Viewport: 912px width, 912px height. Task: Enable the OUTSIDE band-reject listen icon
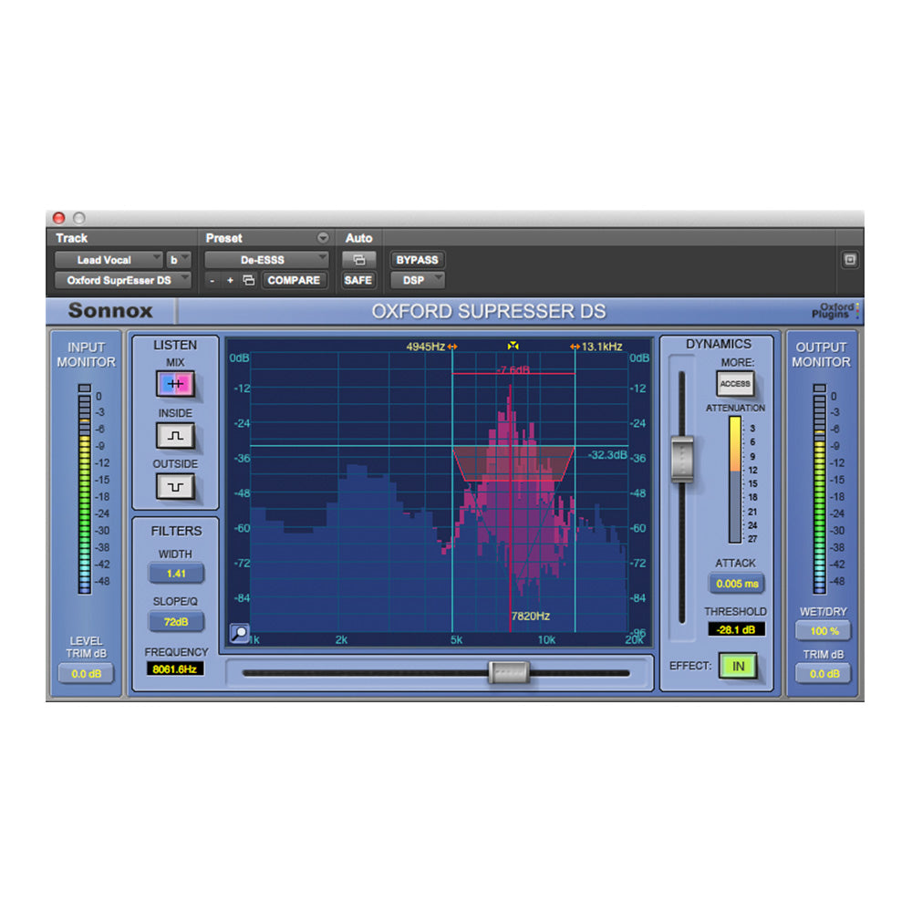click(175, 487)
